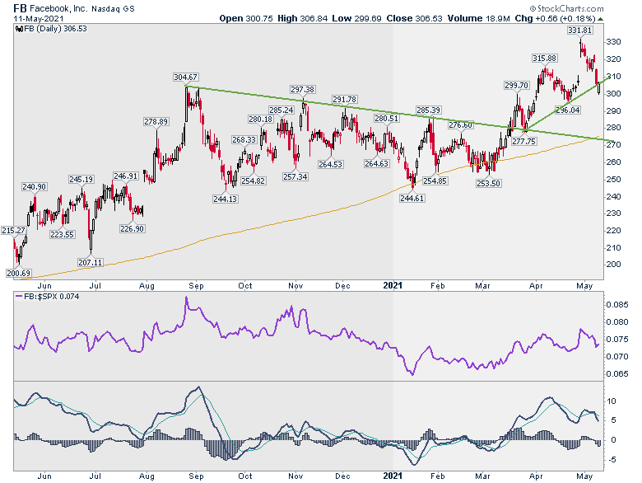Image resolution: width=642 pixels, height=483 pixels.
Task: Click the 11-May-2021 date label
Action: 39,19
